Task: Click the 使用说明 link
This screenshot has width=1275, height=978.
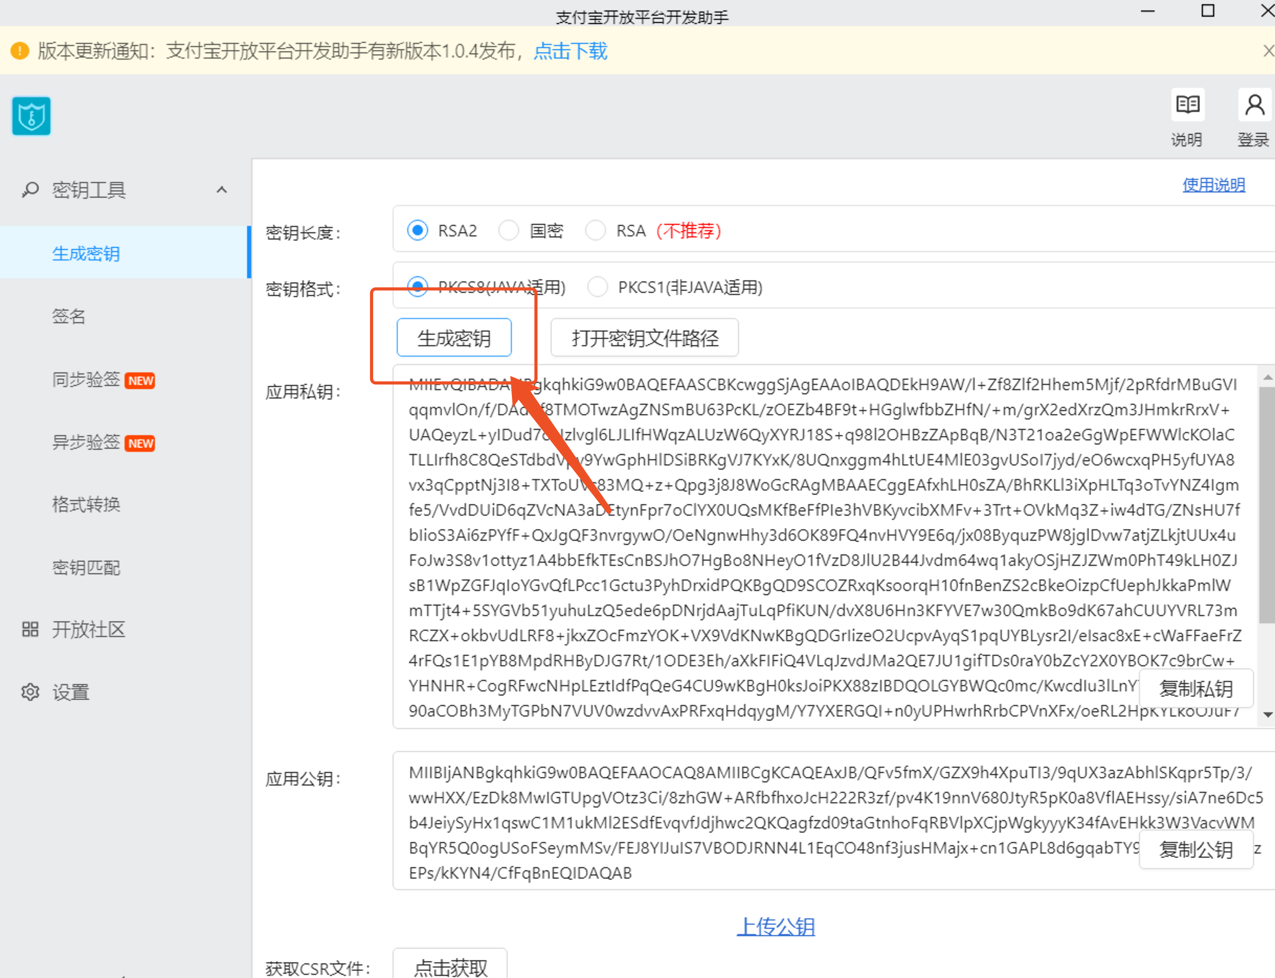Action: 1214,185
